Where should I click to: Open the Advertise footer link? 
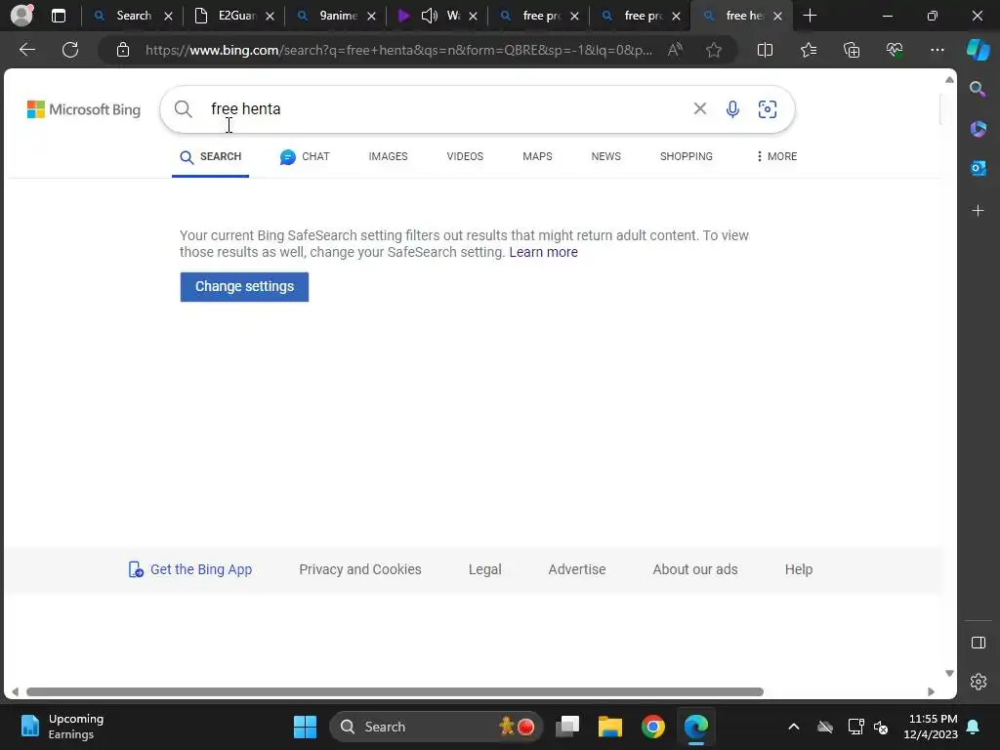[577, 569]
